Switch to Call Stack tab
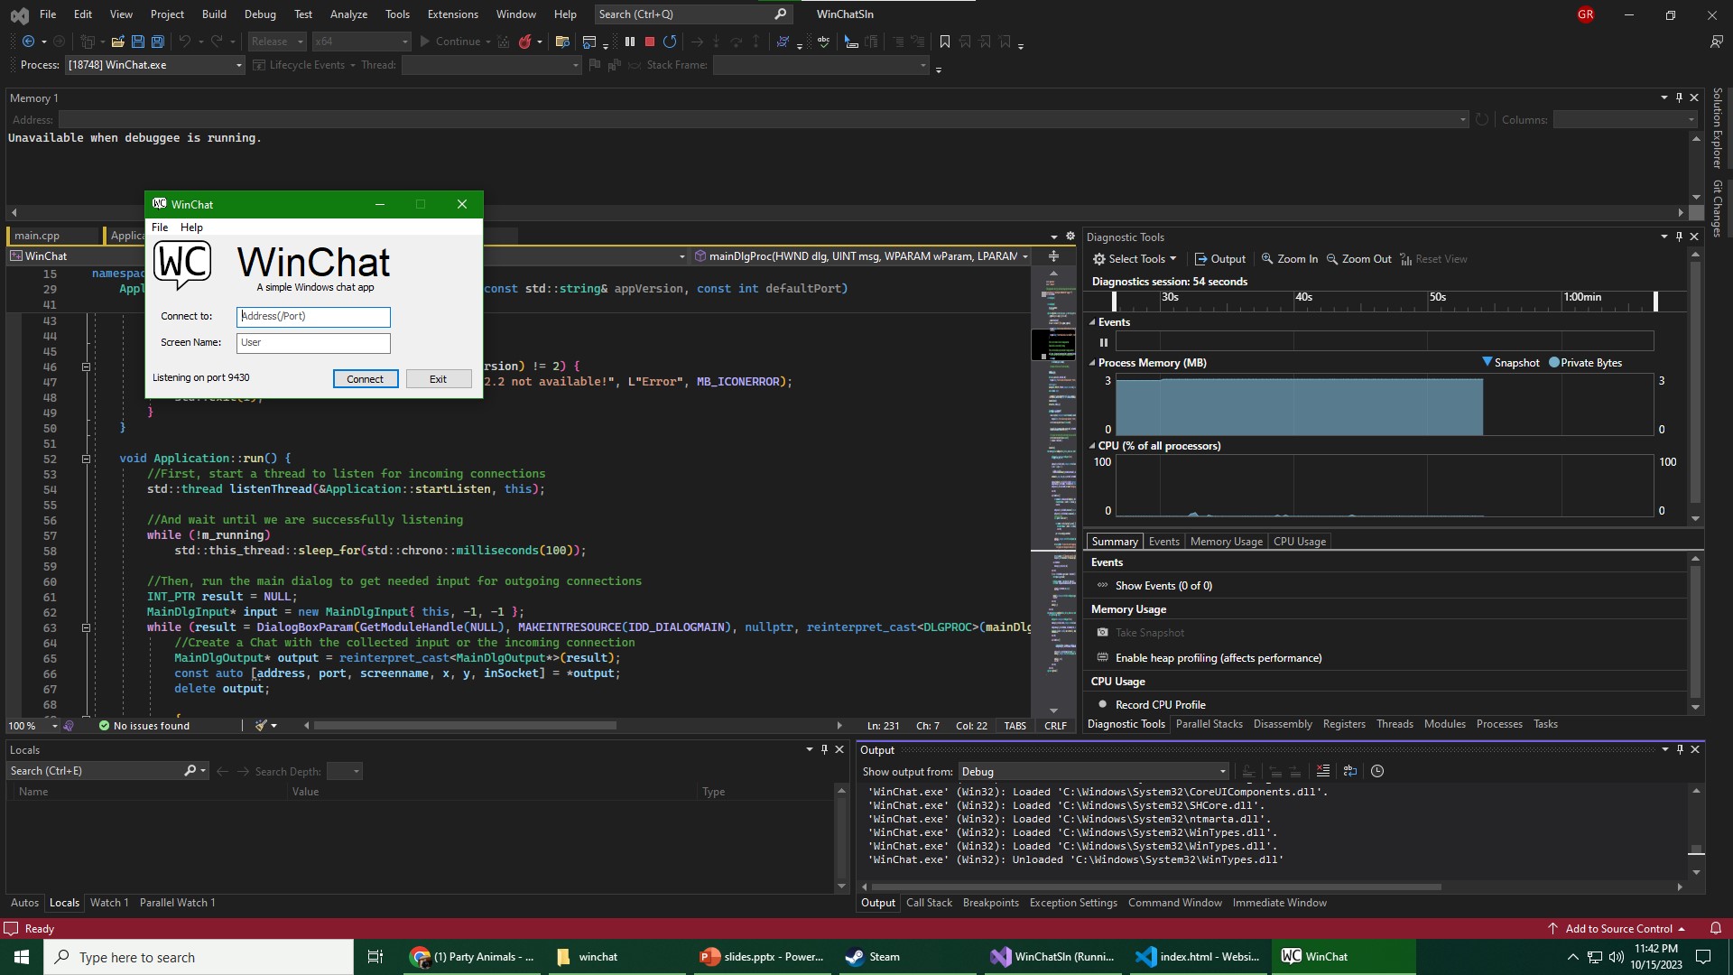 [929, 903]
